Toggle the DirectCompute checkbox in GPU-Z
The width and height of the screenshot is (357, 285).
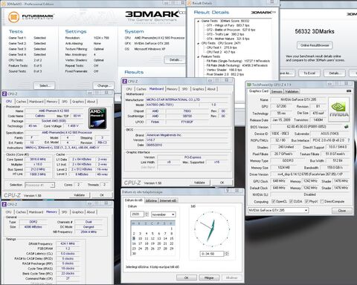(x=322, y=201)
